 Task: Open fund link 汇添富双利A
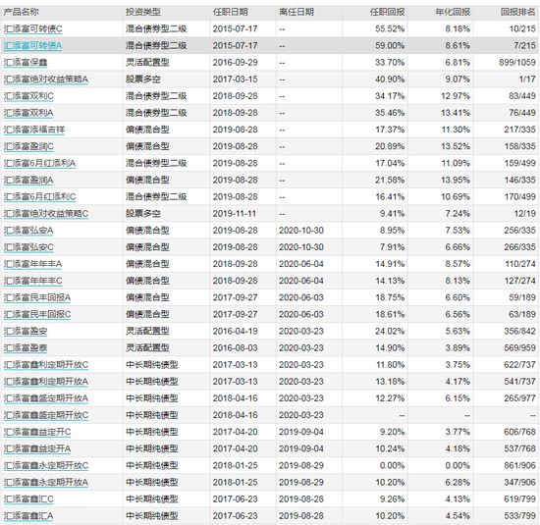click(28, 113)
